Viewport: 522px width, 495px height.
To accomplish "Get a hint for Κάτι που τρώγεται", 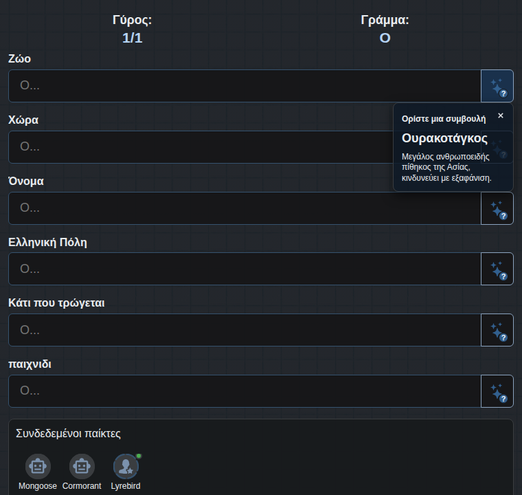I will pos(497,330).
